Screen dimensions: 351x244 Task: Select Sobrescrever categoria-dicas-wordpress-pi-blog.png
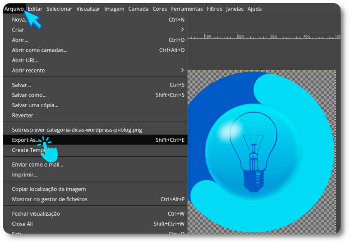click(95, 130)
